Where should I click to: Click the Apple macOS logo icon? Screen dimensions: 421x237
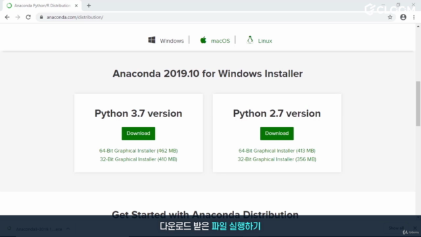point(203,40)
